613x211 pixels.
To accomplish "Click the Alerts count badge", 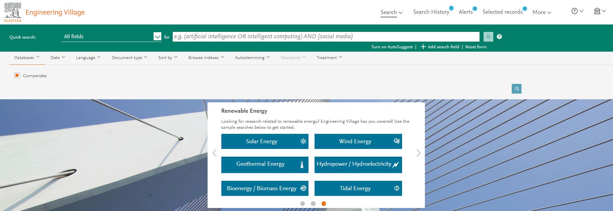I will coord(475,8).
